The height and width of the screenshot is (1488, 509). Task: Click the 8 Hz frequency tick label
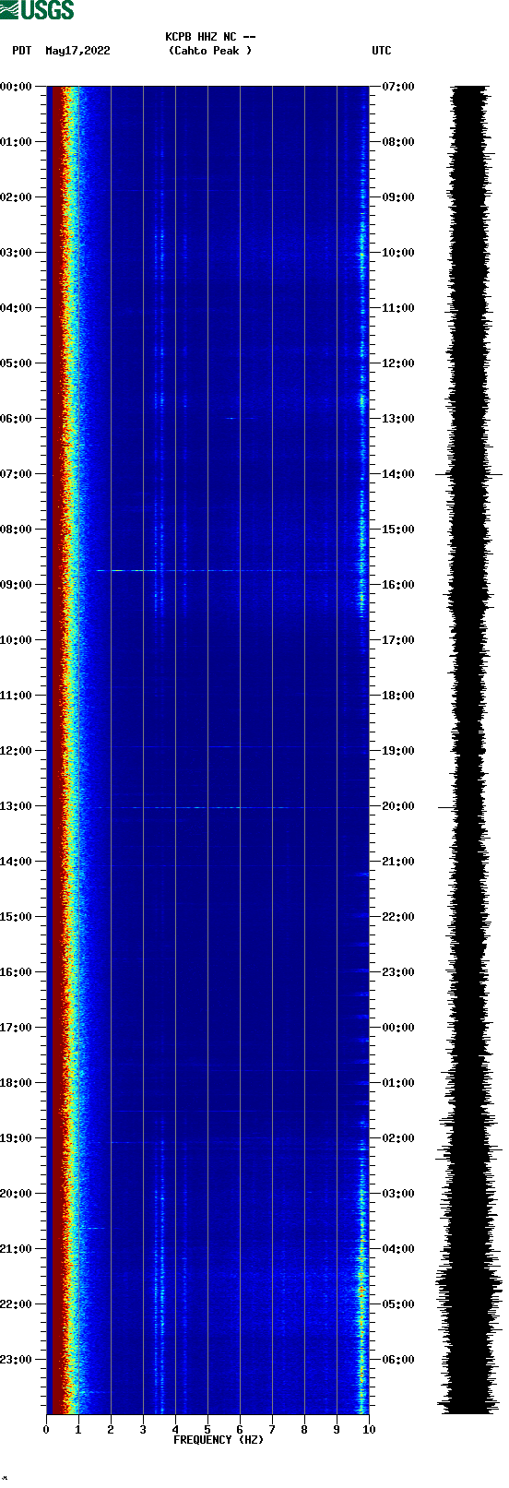tap(304, 1430)
